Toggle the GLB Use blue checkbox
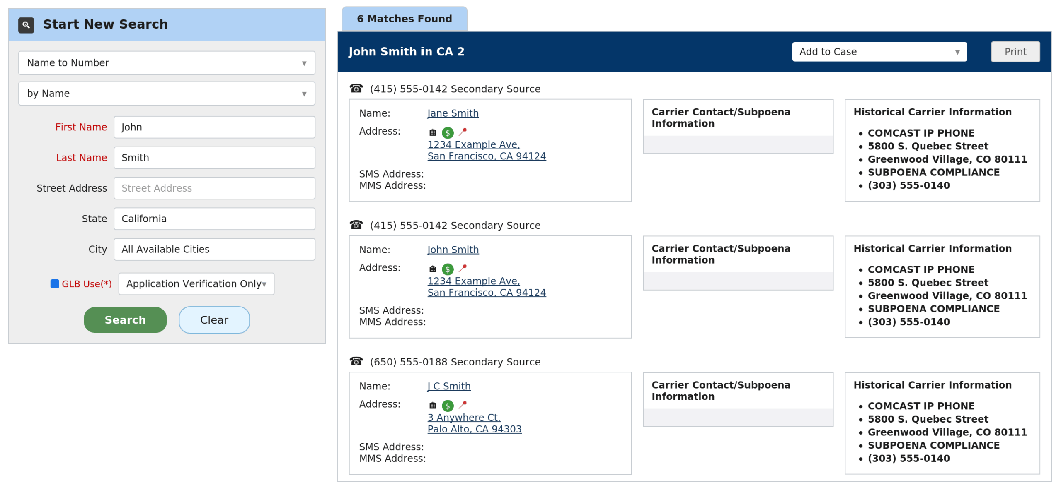Image resolution: width=1061 pixels, height=490 pixels. (54, 283)
